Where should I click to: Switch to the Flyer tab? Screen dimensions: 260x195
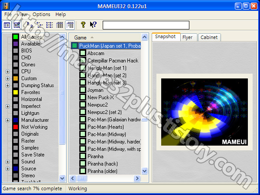(188, 37)
